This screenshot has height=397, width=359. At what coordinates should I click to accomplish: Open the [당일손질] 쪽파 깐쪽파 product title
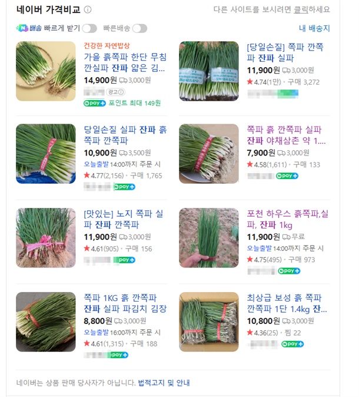pos(285,52)
